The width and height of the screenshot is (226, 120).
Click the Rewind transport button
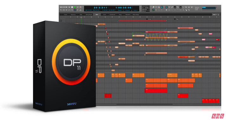point(61,7)
